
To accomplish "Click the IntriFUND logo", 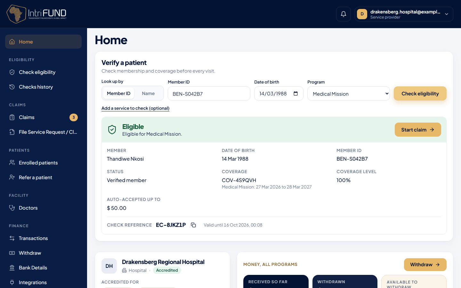I will 36,14.
